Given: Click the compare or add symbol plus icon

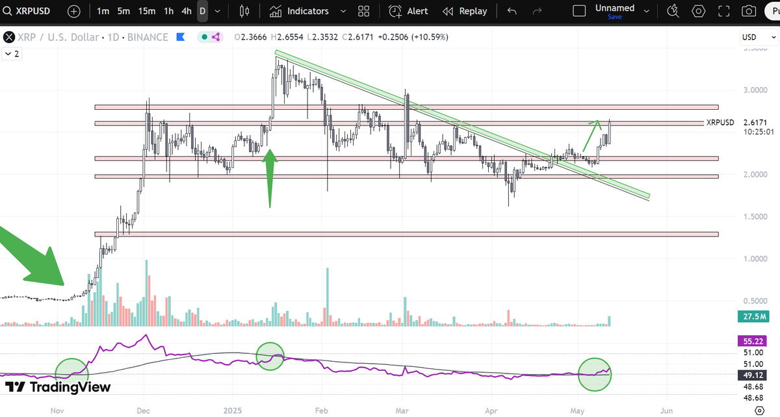Looking at the screenshot, I should point(74,11).
